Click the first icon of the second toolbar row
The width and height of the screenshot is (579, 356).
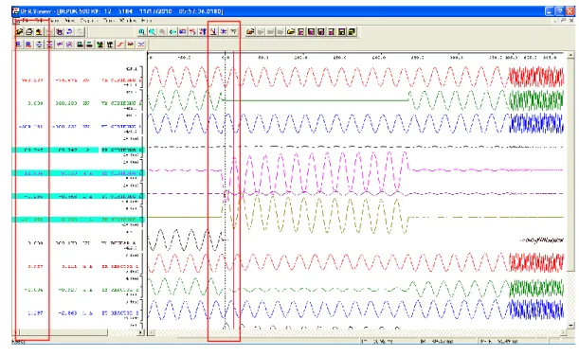(x=18, y=44)
